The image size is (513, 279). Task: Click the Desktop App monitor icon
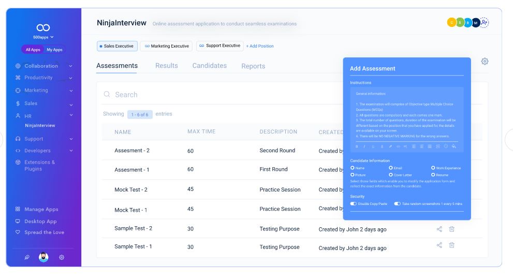point(18,221)
